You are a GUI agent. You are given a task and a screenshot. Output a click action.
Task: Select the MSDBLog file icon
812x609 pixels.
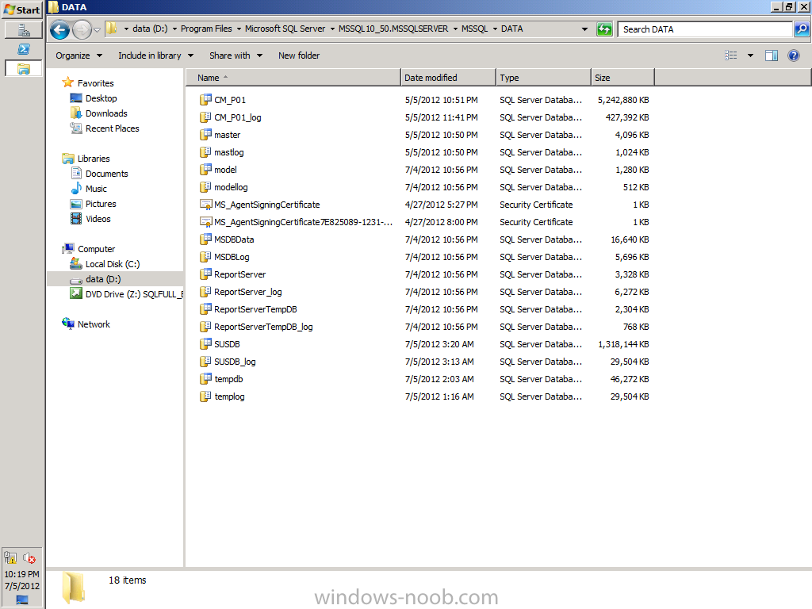[205, 257]
